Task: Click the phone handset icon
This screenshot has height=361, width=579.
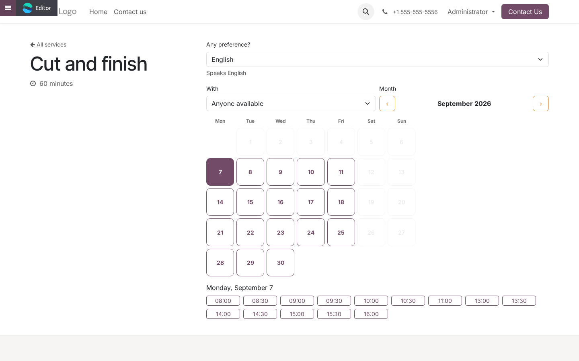Action: (x=385, y=12)
